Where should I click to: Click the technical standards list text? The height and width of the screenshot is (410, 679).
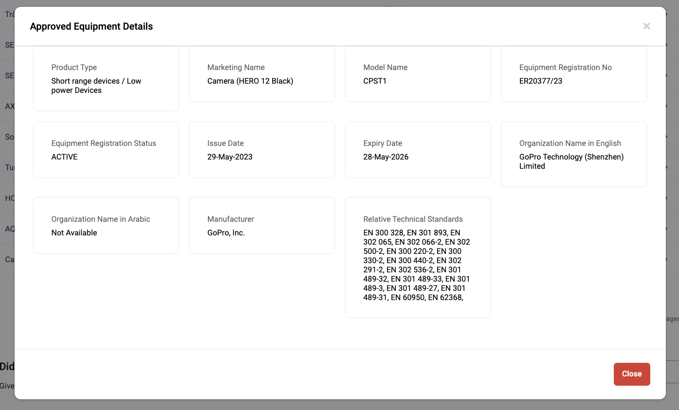[x=417, y=265]
